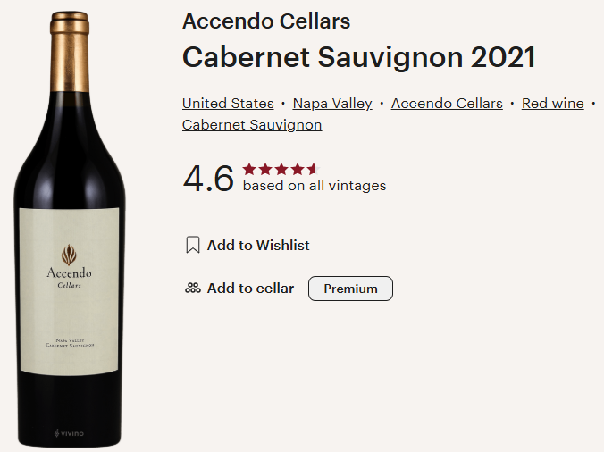This screenshot has width=604, height=452.
Task: Click the first red rating star
Action: click(249, 169)
